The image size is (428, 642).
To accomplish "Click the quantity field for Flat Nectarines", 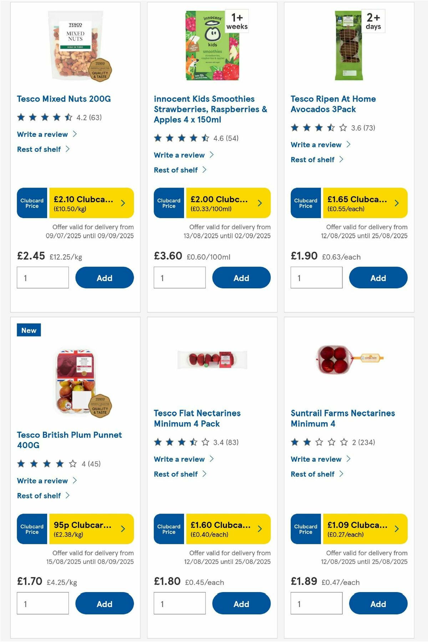I will click(180, 603).
